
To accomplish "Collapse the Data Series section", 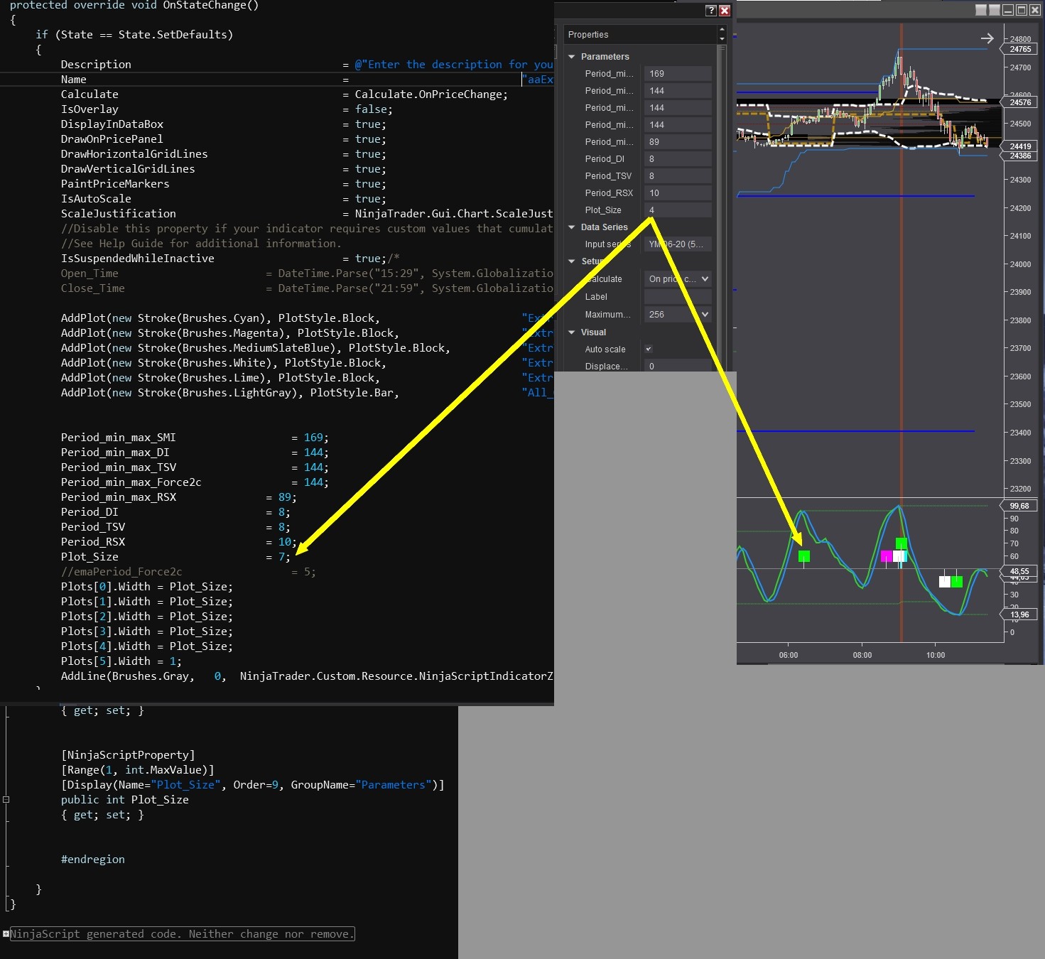I will 572,227.
